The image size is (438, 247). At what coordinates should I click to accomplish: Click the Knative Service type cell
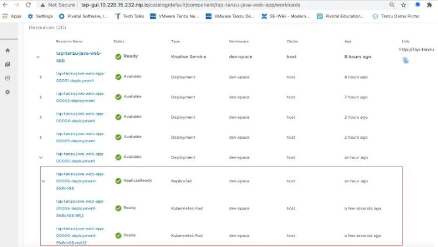coord(189,57)
